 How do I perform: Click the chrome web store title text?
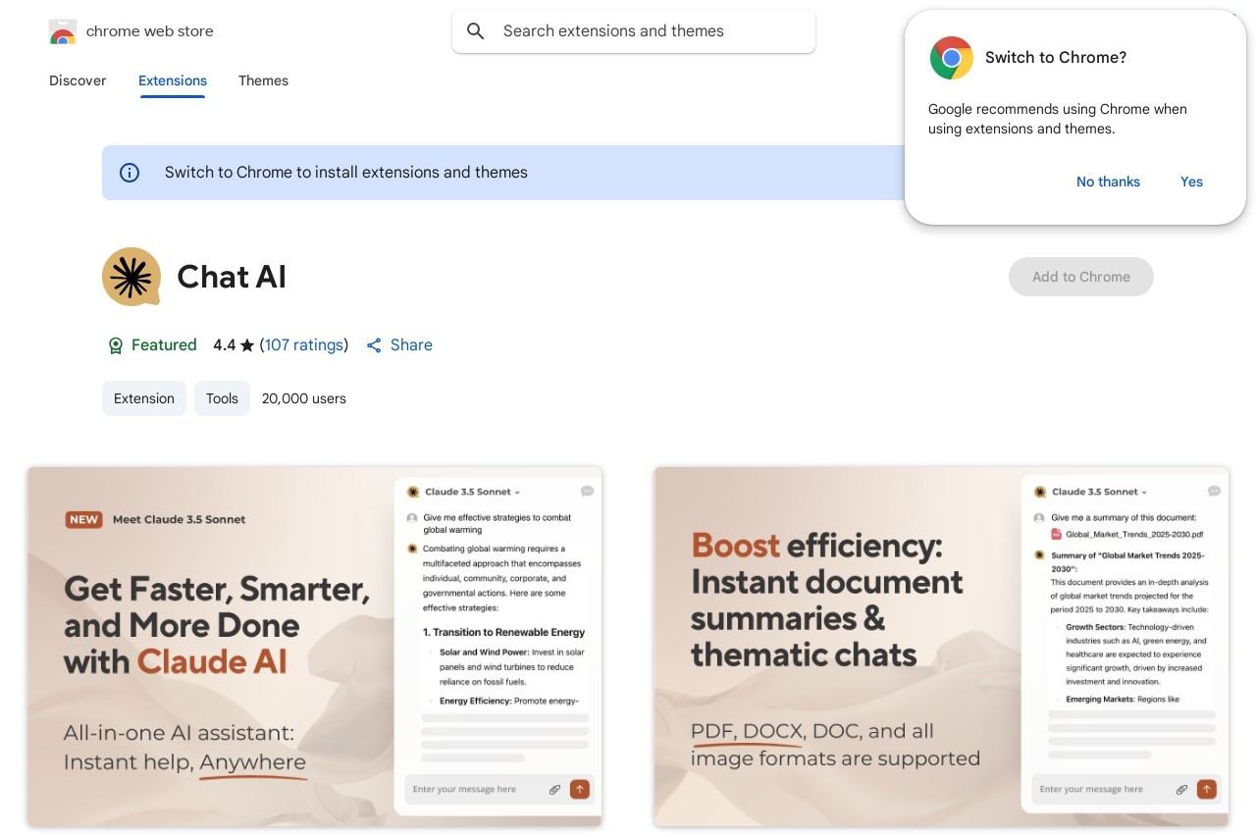(x=150, y=31)
